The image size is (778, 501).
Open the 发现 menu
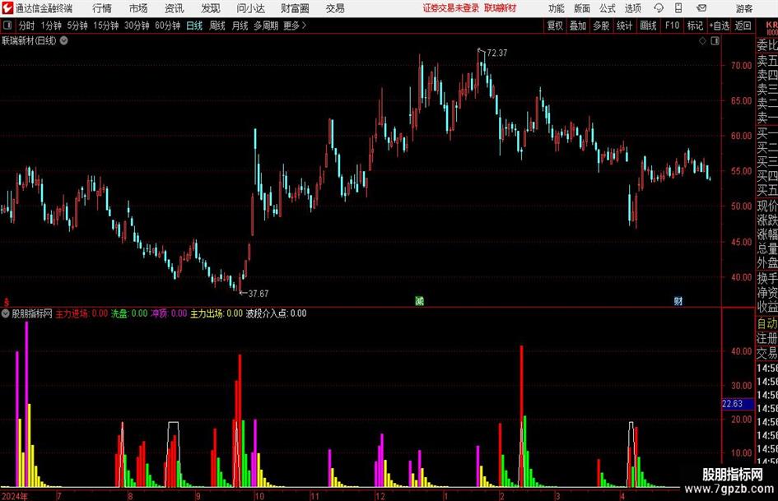(211, 8)
